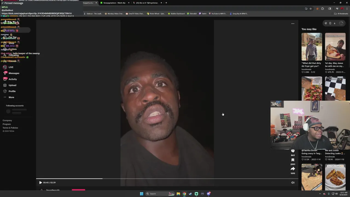Open the OmeTV Video Chat bookmark
Viewport: 350px width, 197px height.
coord(135,14)
